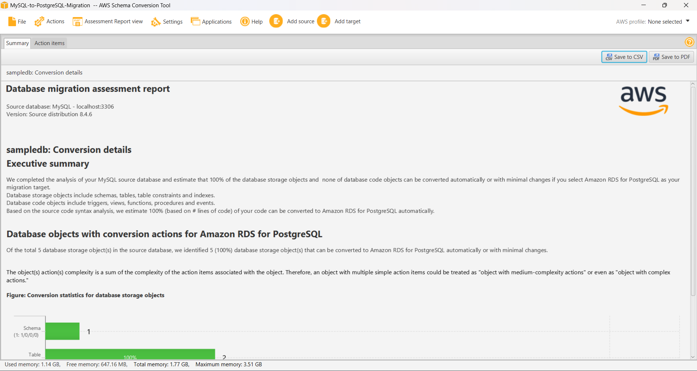Click the report vertical scrollbar thumb

pos(693,189)
